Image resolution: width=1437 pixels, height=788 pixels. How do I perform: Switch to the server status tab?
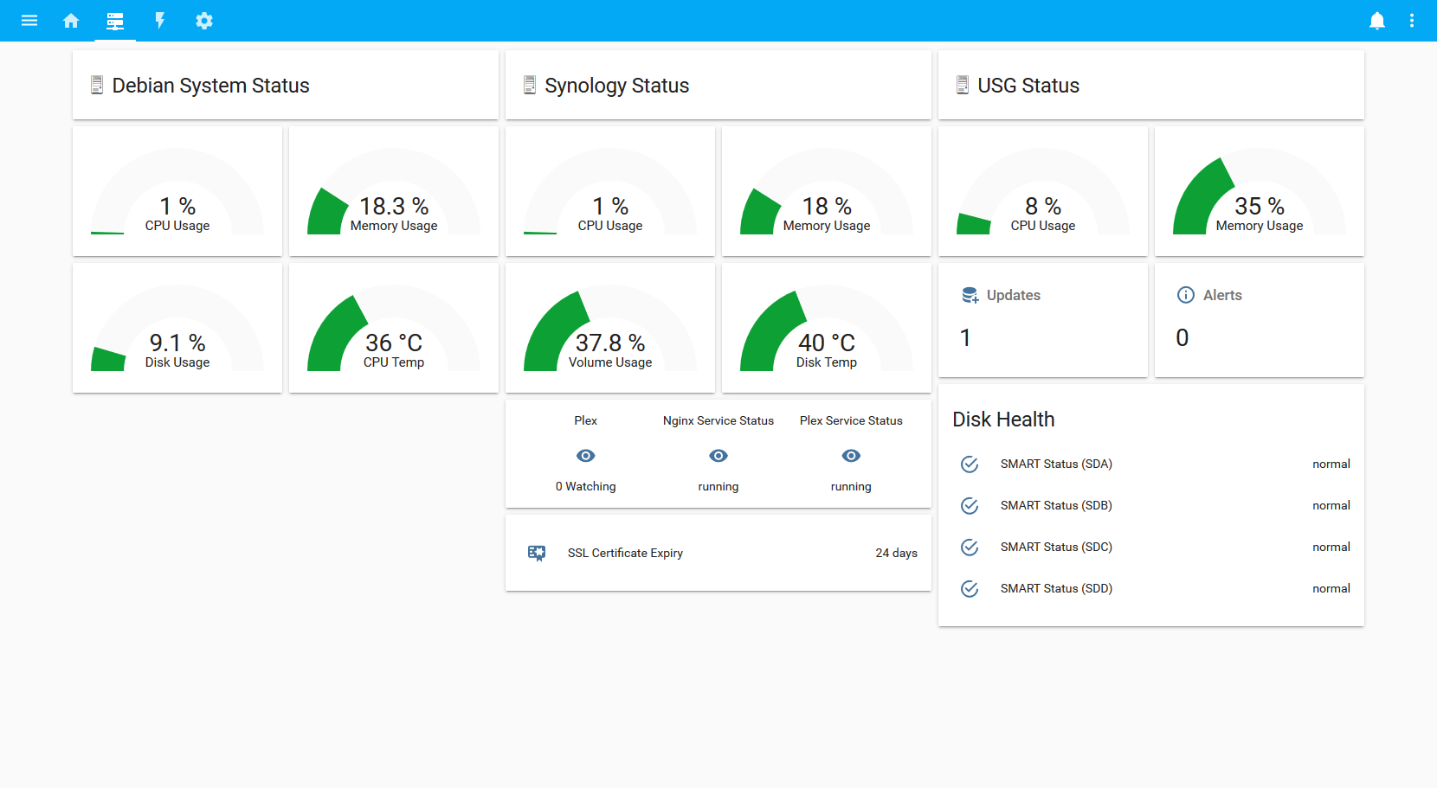click(115, 21)
